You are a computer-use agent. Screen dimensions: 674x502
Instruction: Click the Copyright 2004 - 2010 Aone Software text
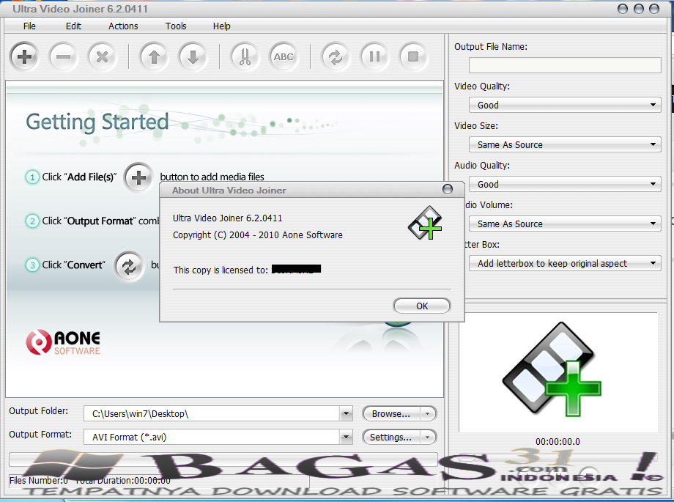(x=258, y=235)
